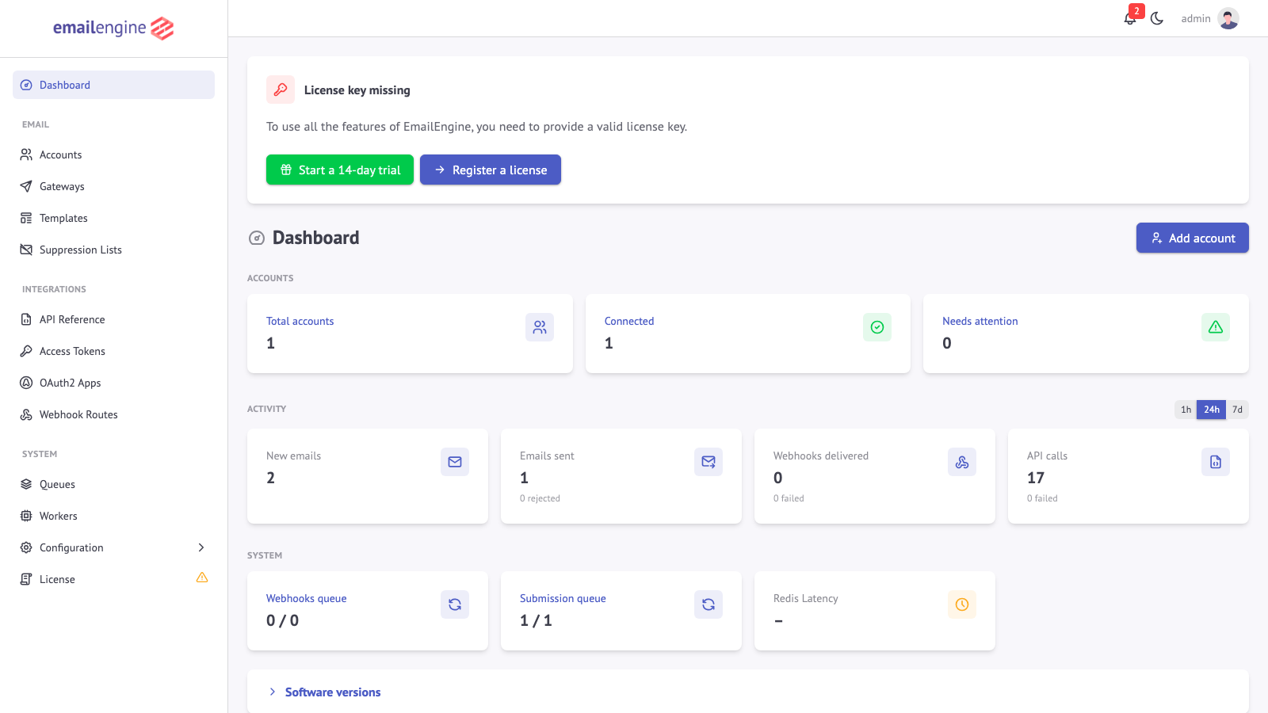The image size is (1268, 713).
Task: Click Register a license button
Action: point(491,170)
